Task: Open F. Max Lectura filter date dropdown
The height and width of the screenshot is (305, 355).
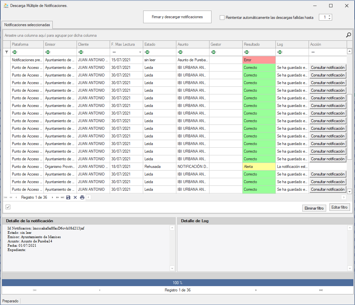Action: [x=140, y=52]
